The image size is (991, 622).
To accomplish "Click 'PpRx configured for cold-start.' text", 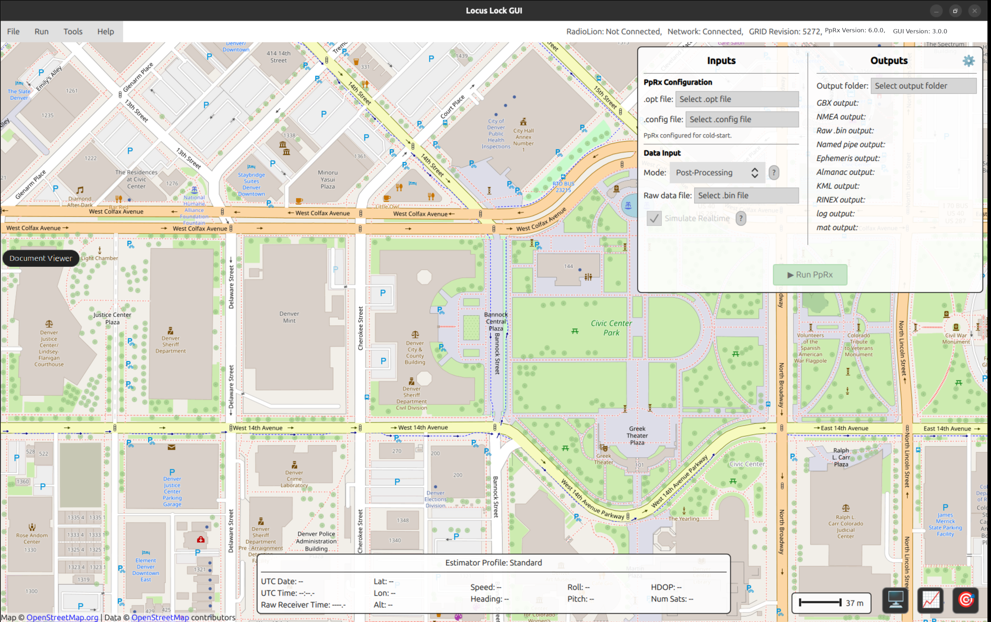I will tap(687, 136).
